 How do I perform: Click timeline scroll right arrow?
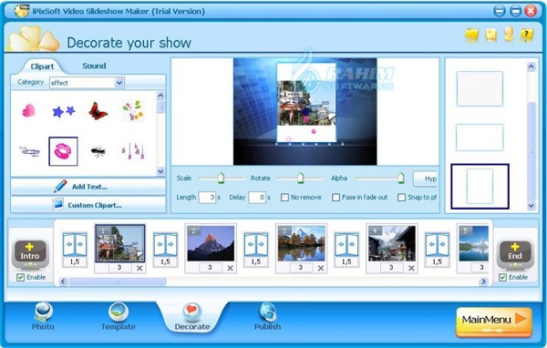[x=484, y=281]
